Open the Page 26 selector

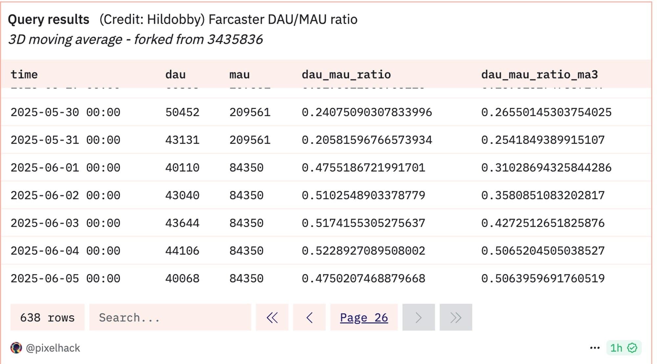coord(364,317)
